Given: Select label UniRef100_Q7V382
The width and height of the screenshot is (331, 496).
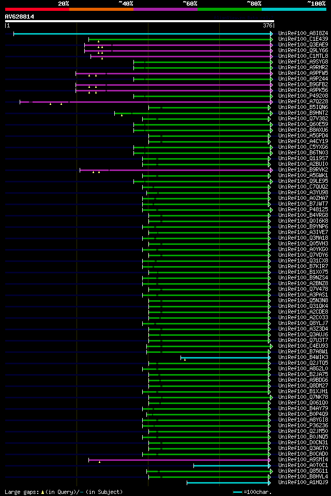Looking at the screenshot, I should 303,119.
